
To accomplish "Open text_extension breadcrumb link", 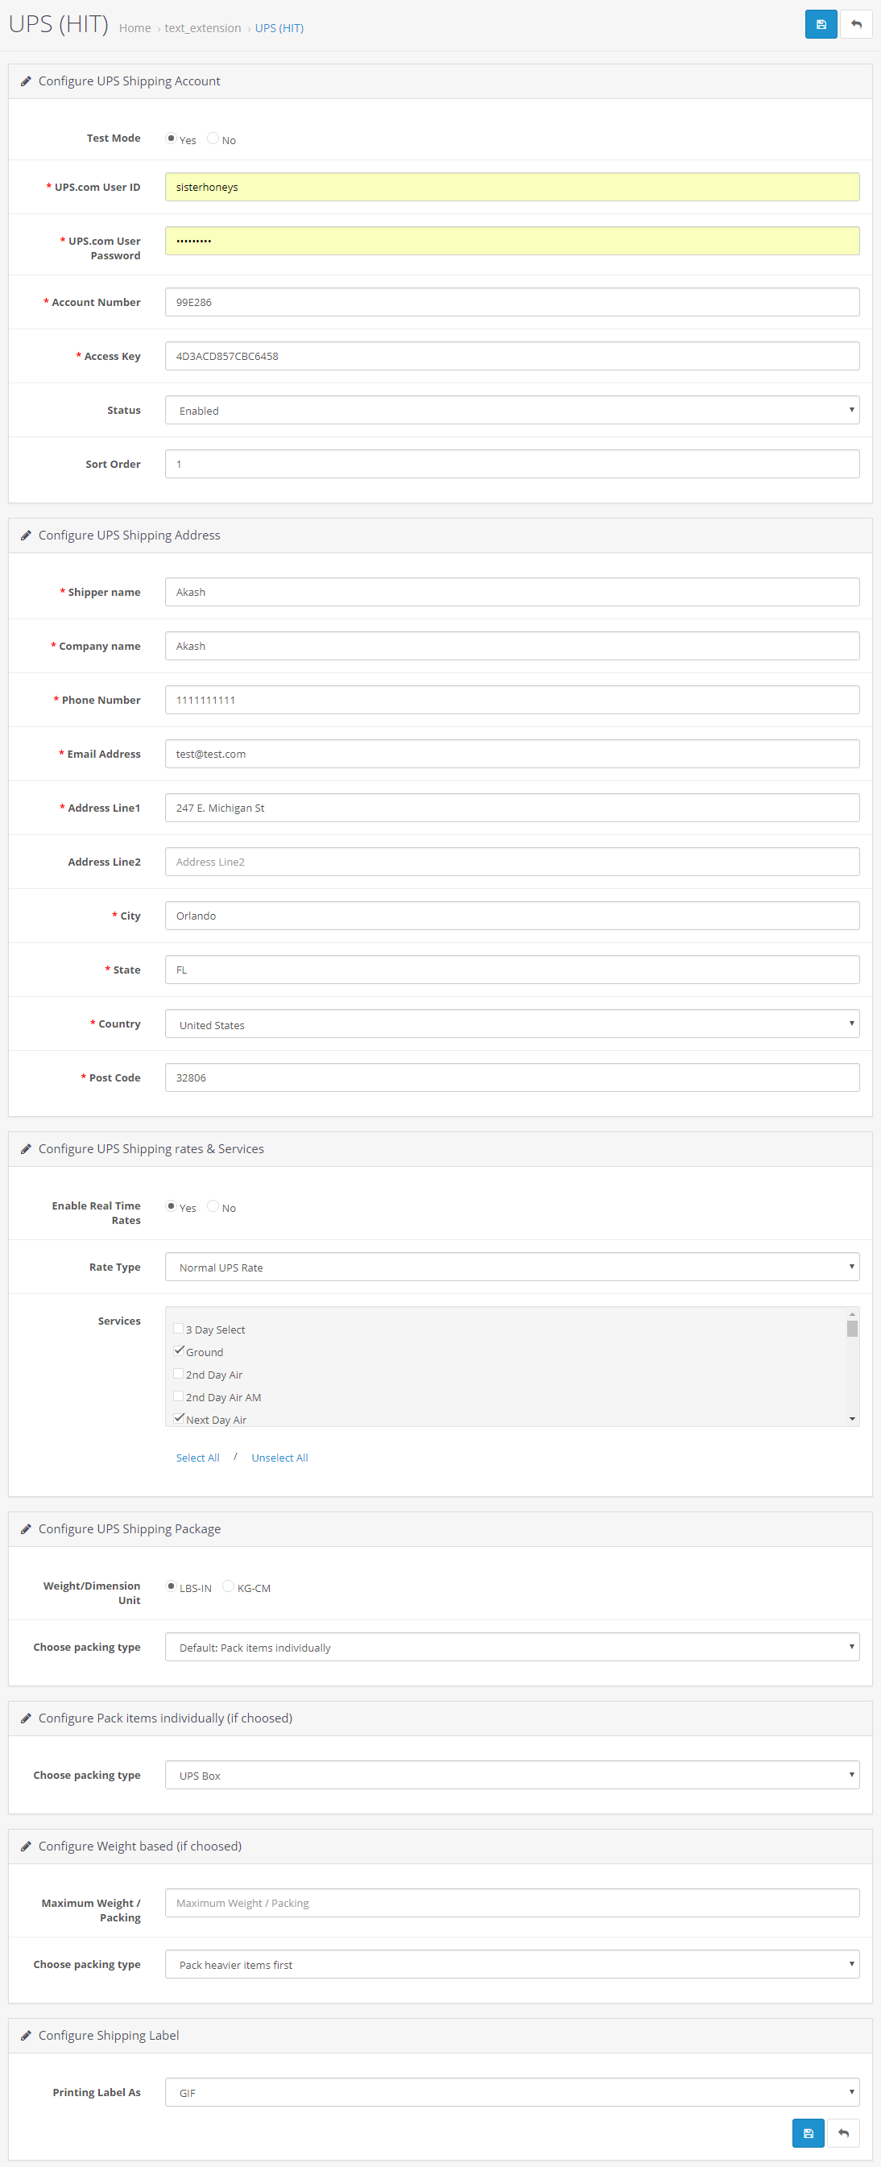I will (x=203, y=29).
